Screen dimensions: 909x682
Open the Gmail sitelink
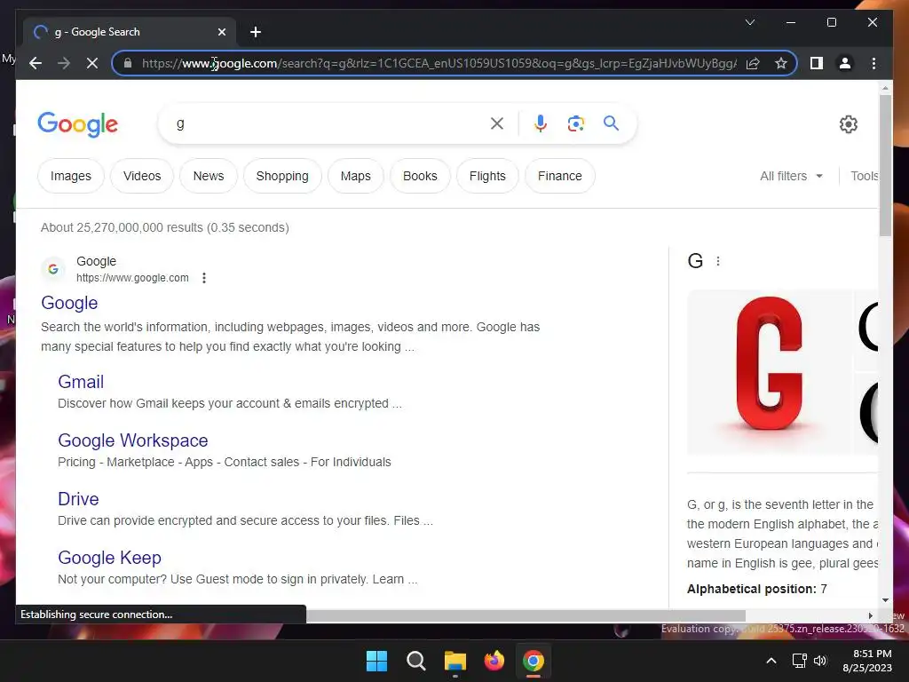81,382
